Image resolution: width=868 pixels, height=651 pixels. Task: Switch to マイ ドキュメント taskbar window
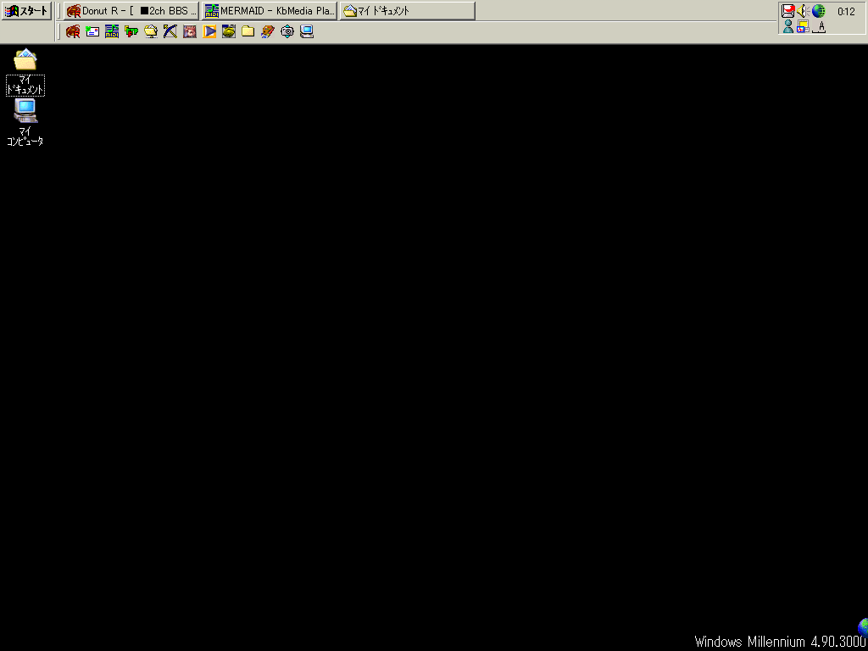click(407, 11)
